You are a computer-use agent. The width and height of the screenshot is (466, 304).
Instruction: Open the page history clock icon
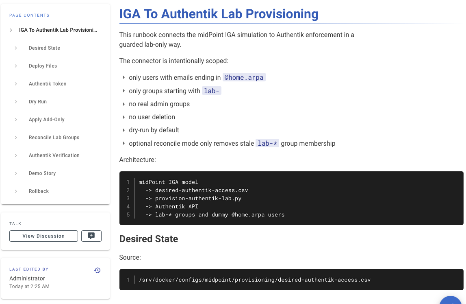click(97, 270)
